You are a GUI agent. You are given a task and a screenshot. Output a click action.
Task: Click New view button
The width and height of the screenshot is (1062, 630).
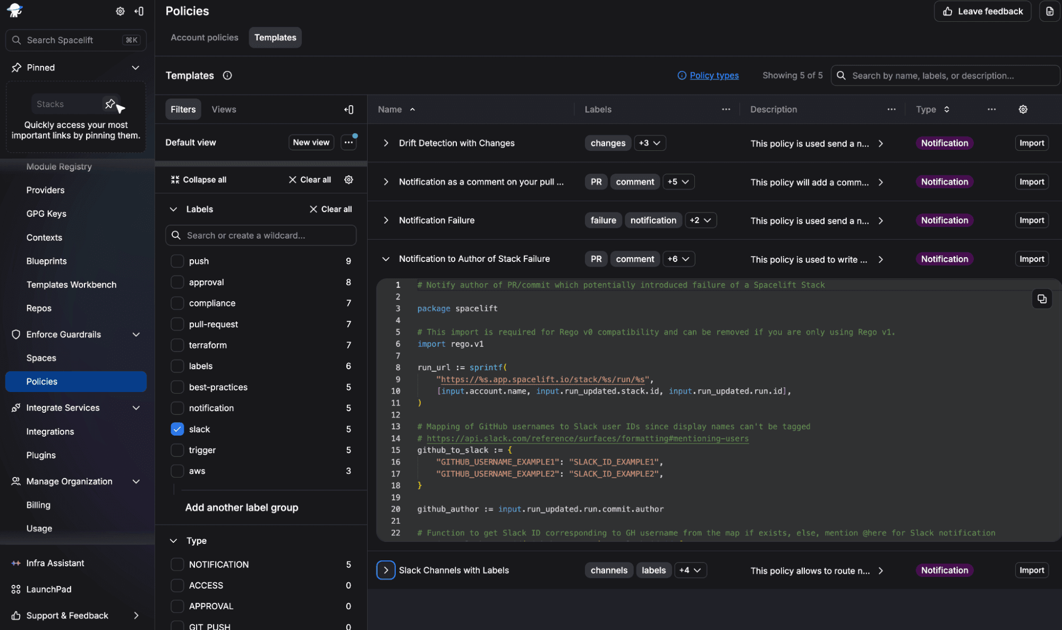click(311, 142)
